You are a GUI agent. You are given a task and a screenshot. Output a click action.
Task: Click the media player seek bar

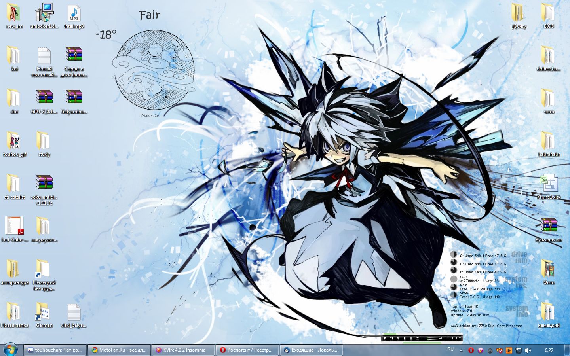(422, 334)
